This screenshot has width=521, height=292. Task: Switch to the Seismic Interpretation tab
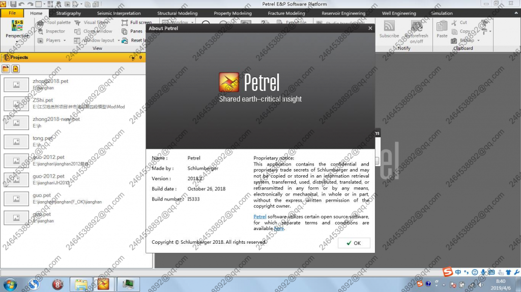tap(119, 13)
